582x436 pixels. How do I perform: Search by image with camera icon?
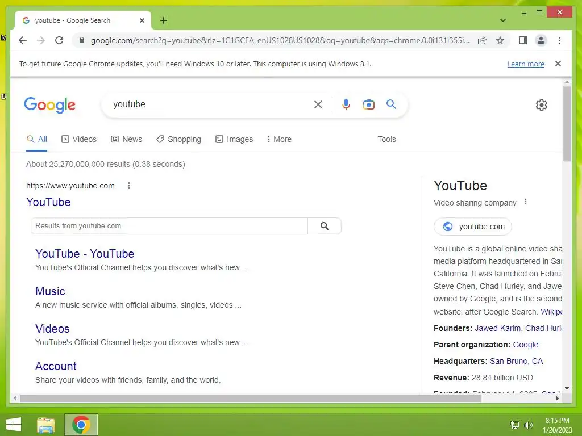[368, 104]
